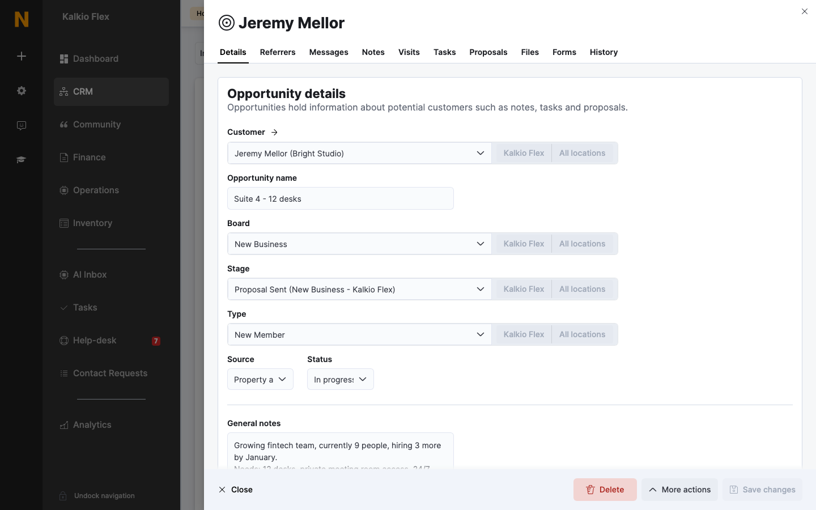Viewport: 816px width, 510px height.
Task: Open Analytics in the sidebar
Action: (x=111, y=425)
